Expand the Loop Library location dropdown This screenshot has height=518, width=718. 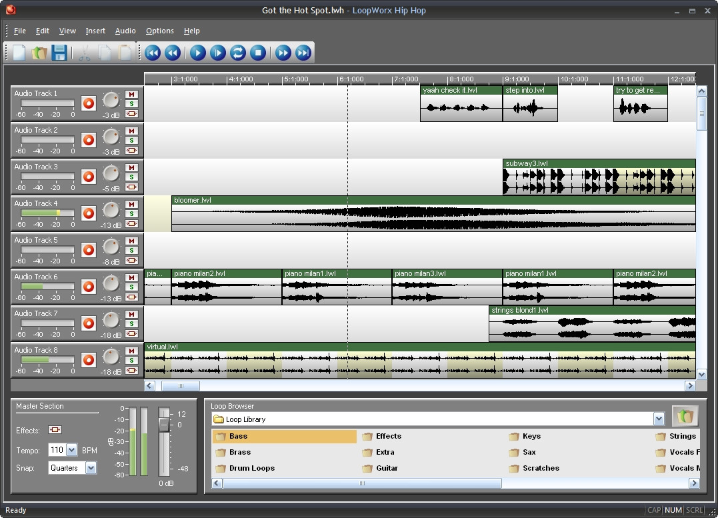[x=659, y=418]
